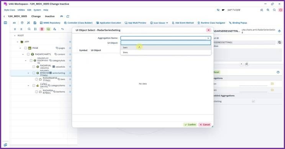Image resolution: width=285 pixels, height=149 pixels.
Task: Click the Application Execution button
Action: 108,23
